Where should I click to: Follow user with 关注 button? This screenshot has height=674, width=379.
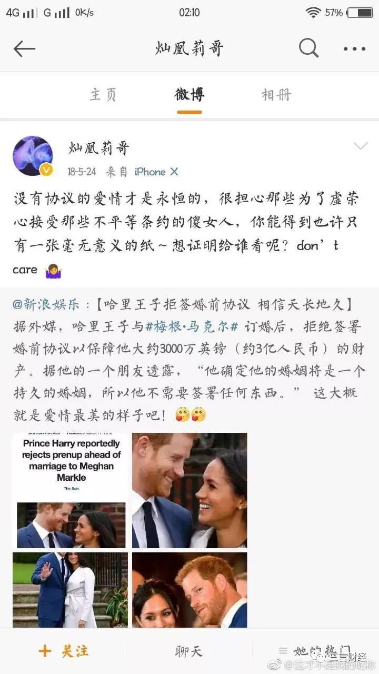(63, 651)
